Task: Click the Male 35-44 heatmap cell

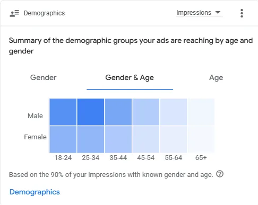Action: [118, 112]
